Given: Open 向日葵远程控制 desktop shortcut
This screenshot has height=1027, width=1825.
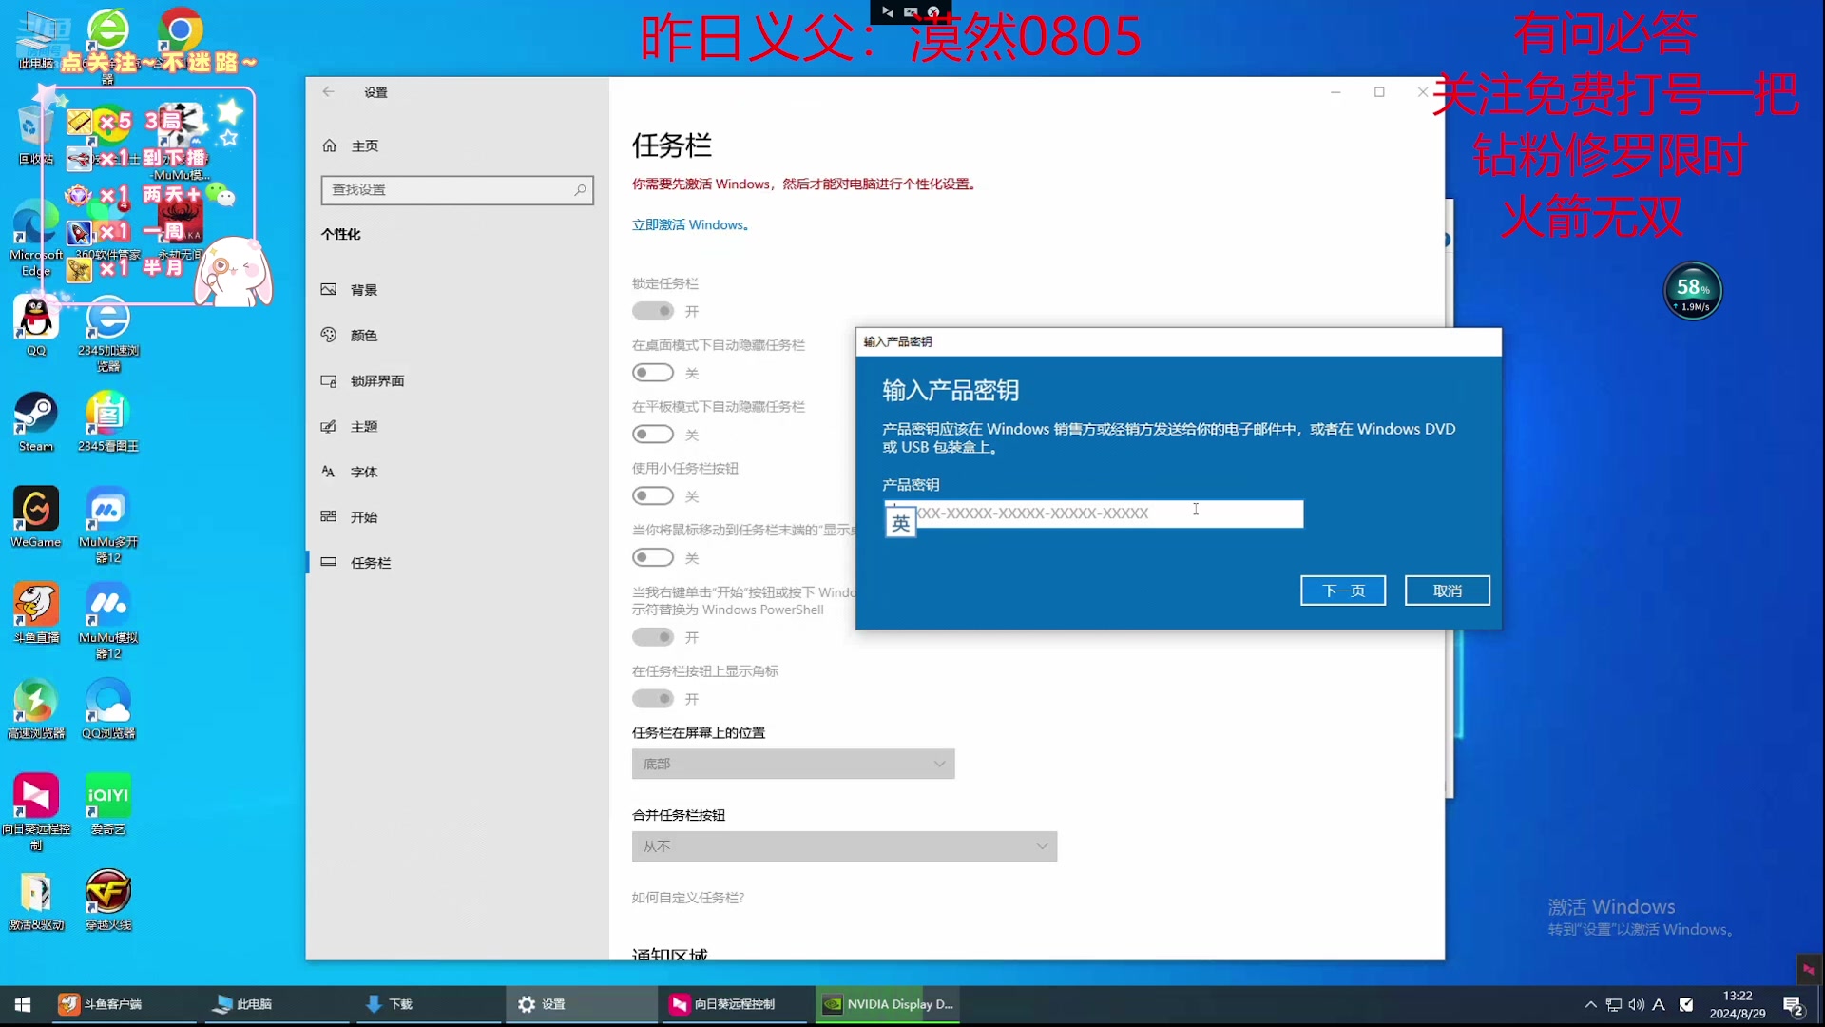Looking at the screenshot, I should [36, 810].
